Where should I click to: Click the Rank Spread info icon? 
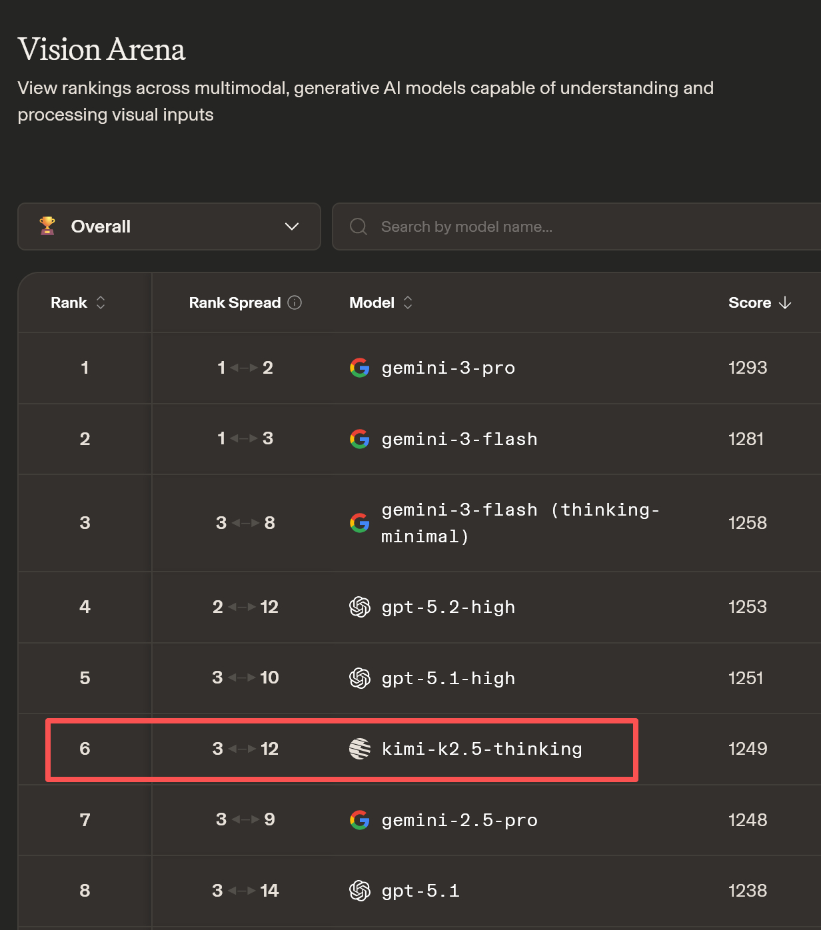pyautogui.click(x=295, y=302)
